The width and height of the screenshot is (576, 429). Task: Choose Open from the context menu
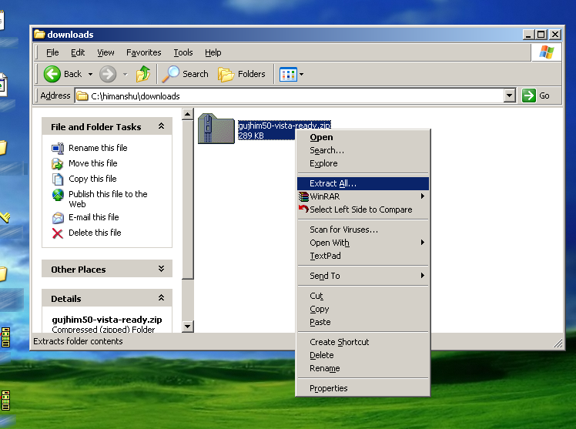point(363,137)
